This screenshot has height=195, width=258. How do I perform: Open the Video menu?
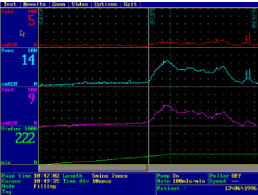(x=80, y=4)
